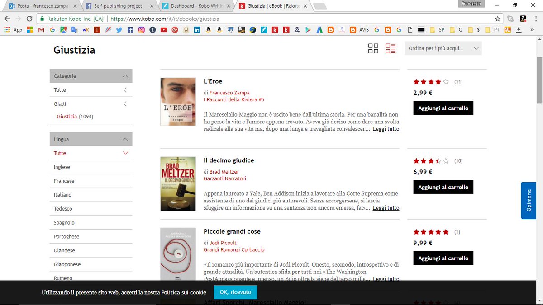Show more bookmarks with the » chevron
Image resolution: width=543 pixels, height=305 pixels.
532,30
